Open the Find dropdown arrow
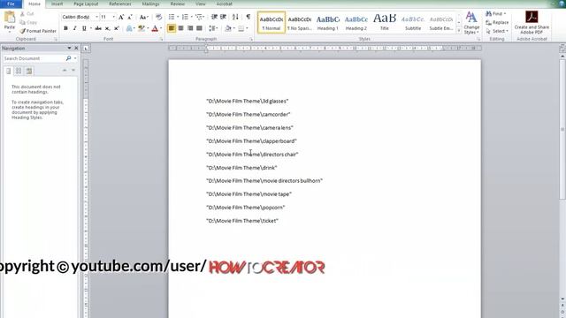The width and height of the screenshot is (566, 318). pyautogui.click(x=505, y=14)
